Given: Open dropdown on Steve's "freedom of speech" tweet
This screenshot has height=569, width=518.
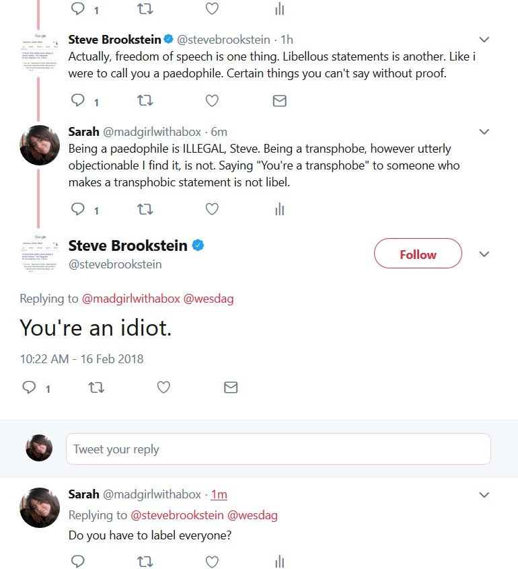Looking at the screenshot, I should tap(484, 40).
